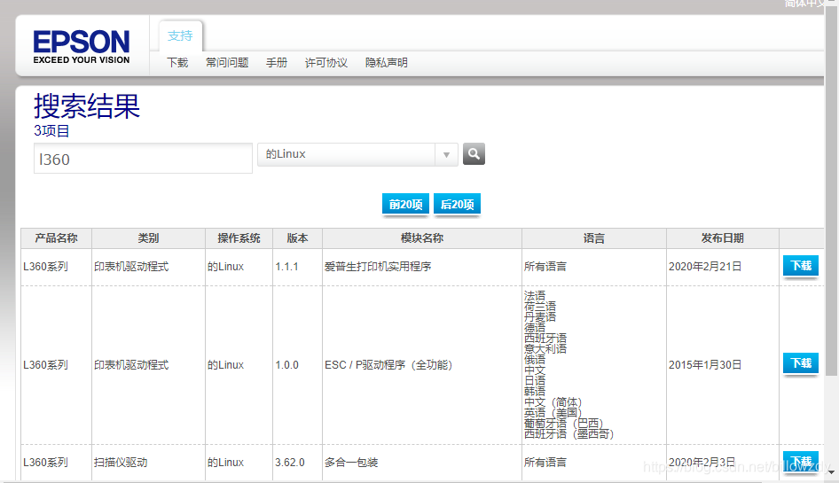
Task: Click the 版本 column header
Action: 297,238
